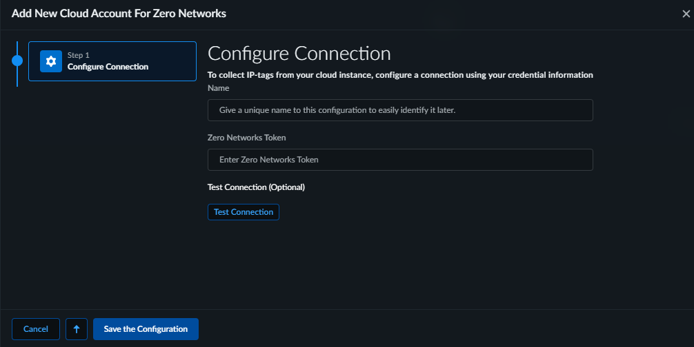Click the blue step progress circle
Screen dimensions: 694x347
tap(17, 61)
